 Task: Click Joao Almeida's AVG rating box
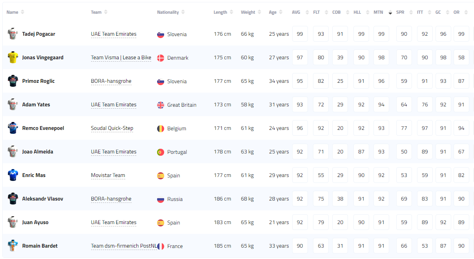click(300, 152)
